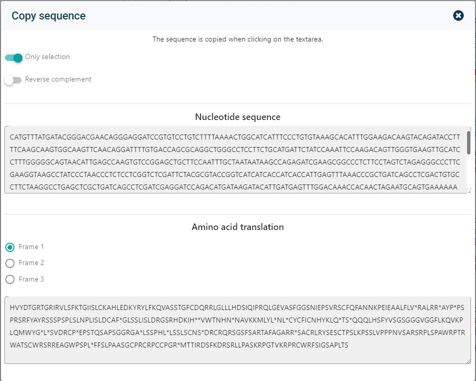Screen dimensions: 476x381
Task: Turn off the Only selection switch
Action: pos(14,57)
